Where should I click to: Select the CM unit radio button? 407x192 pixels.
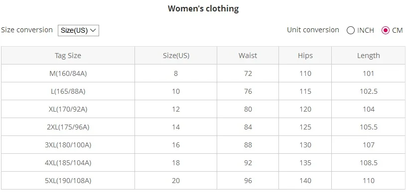pos(386,30)
